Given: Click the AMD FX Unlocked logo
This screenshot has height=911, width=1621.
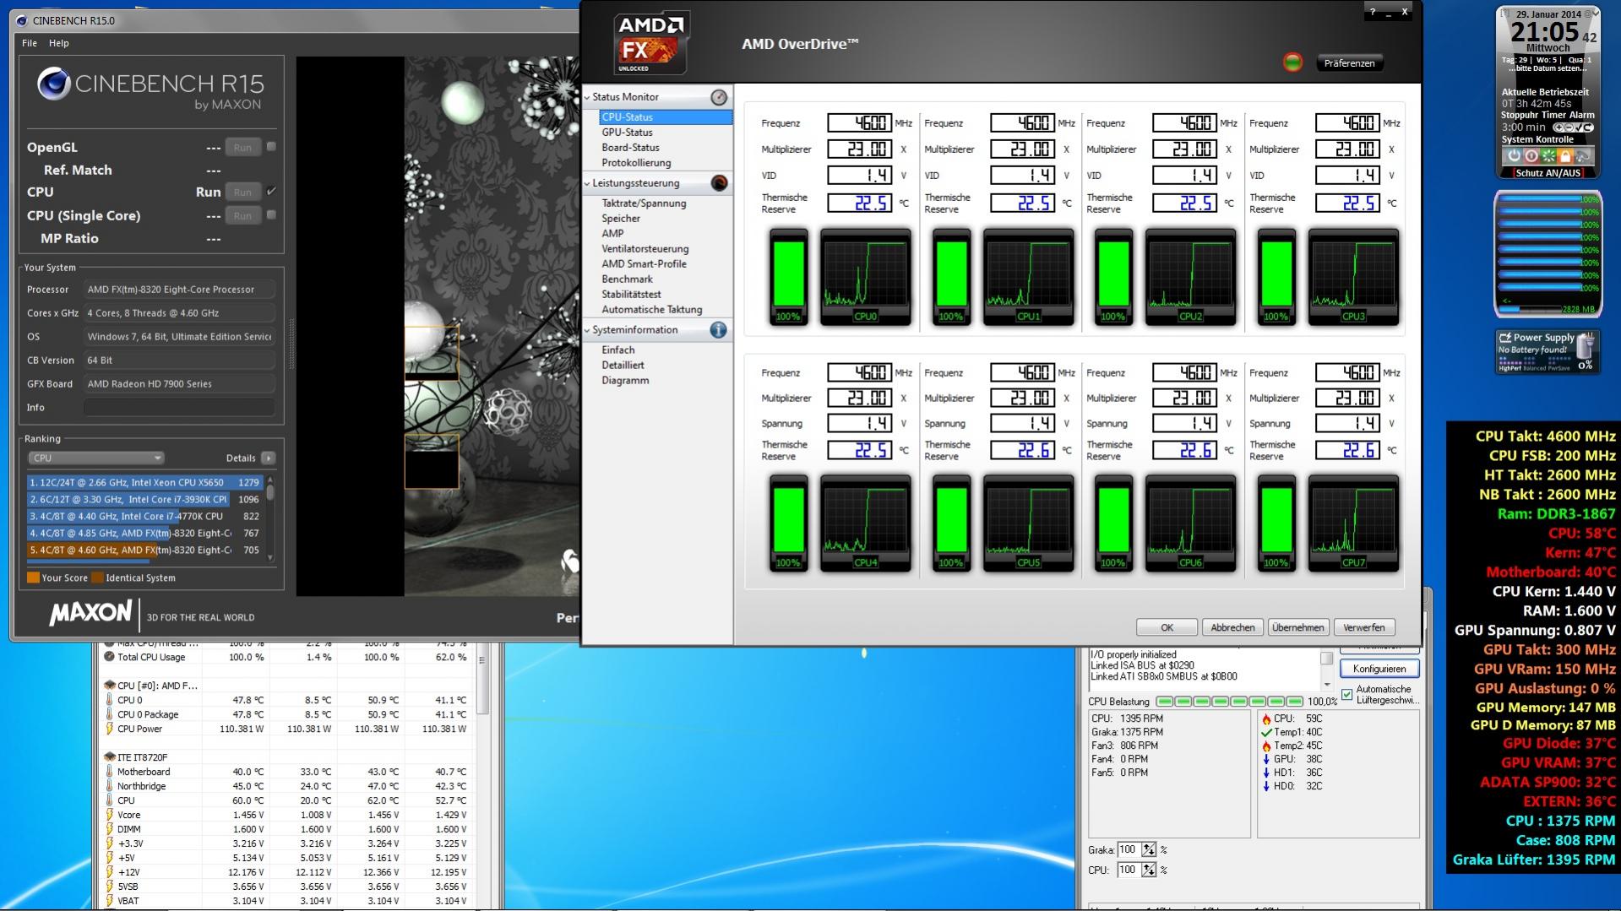Looking at the screenshot, I should point(651,42).
